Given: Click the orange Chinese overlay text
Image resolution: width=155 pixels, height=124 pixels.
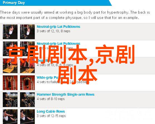Looking at the screenshot, I should 71,65.
